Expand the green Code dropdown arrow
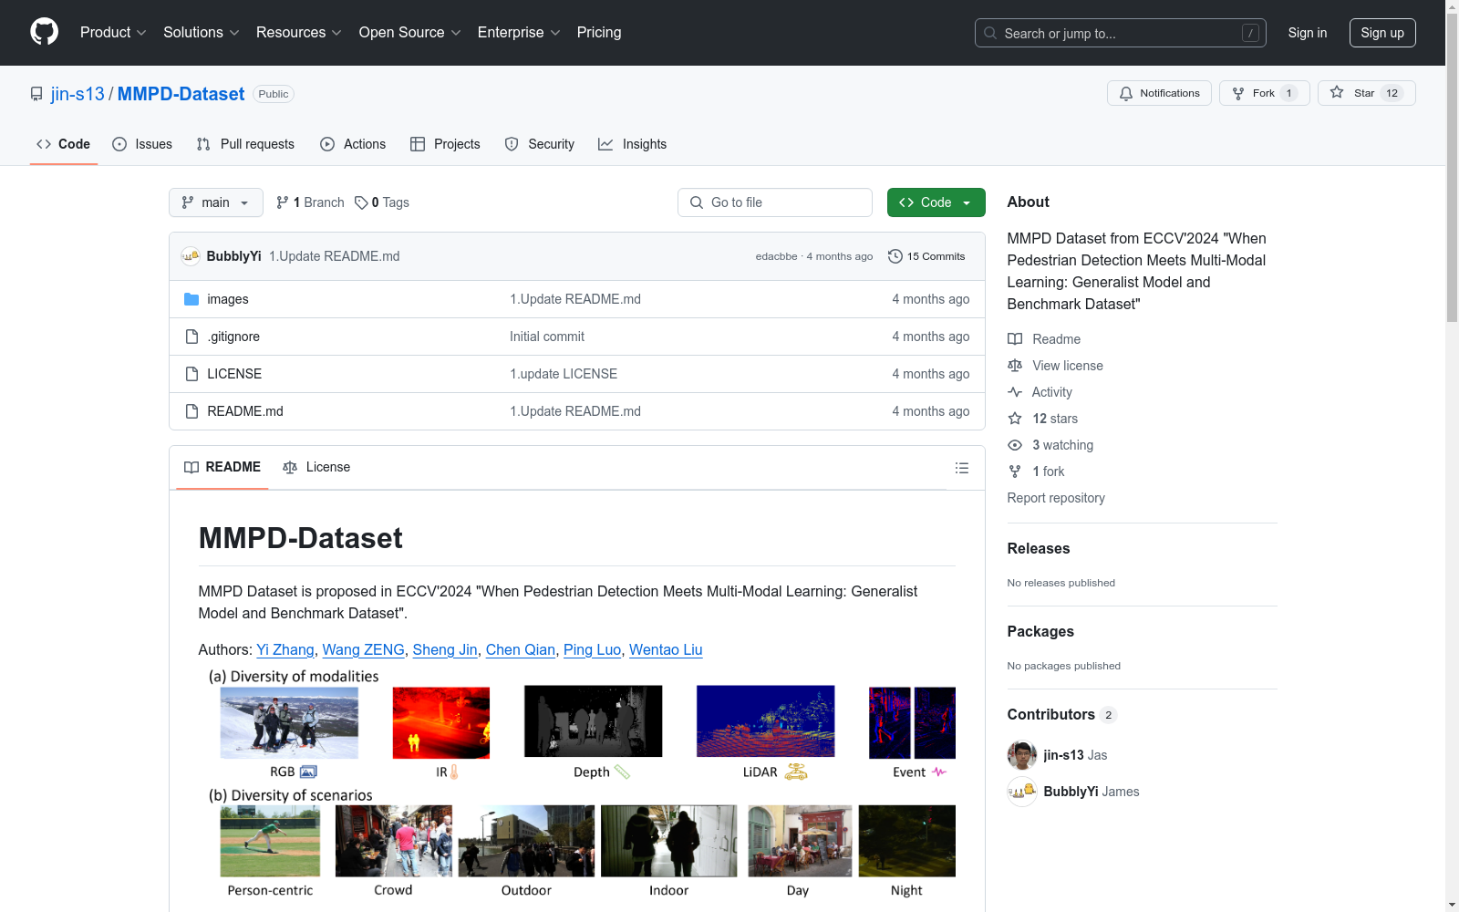1459x912 pixels. pos(965,202)
